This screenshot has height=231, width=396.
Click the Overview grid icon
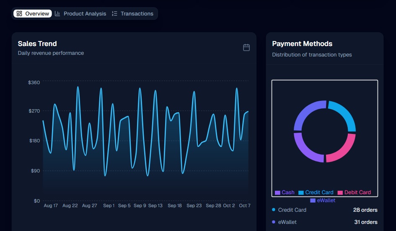click(19, 14)
